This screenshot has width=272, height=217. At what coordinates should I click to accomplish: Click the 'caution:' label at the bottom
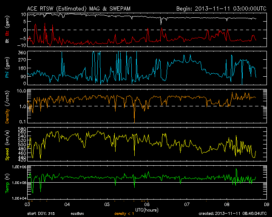[x=77, y=214]
